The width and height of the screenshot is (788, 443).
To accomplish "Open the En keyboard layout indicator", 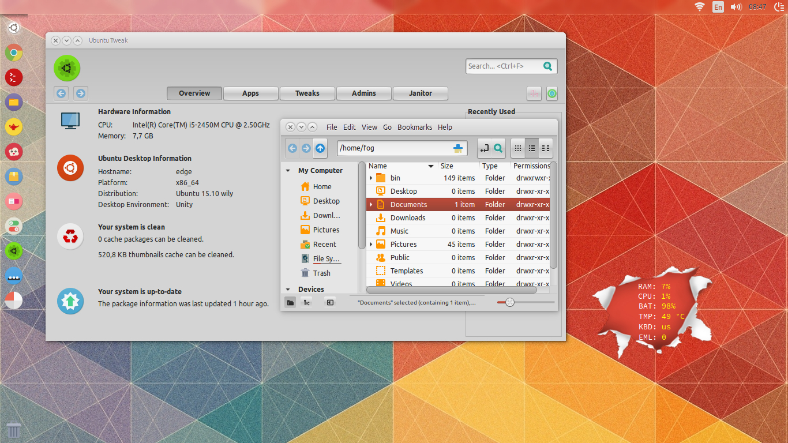I will (x=718, y=7).
